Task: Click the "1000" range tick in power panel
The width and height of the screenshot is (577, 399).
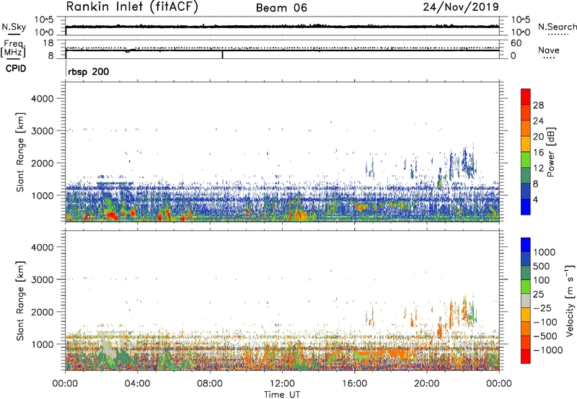Action: 43,195
